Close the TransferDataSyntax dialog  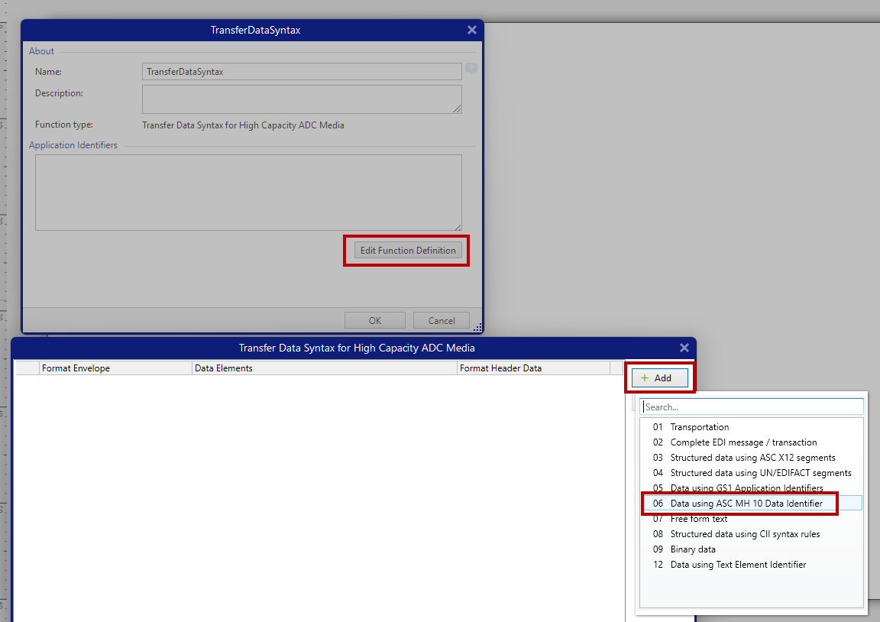coord(471,30)
